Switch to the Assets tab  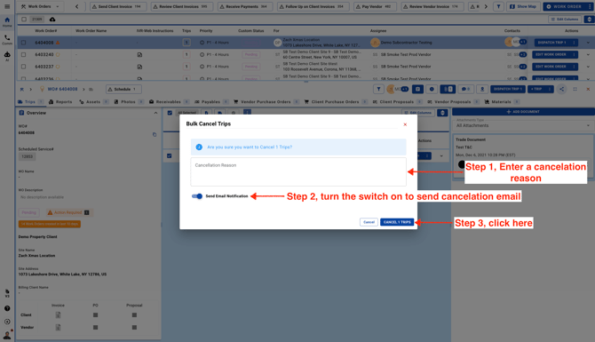tap(94, 102)
